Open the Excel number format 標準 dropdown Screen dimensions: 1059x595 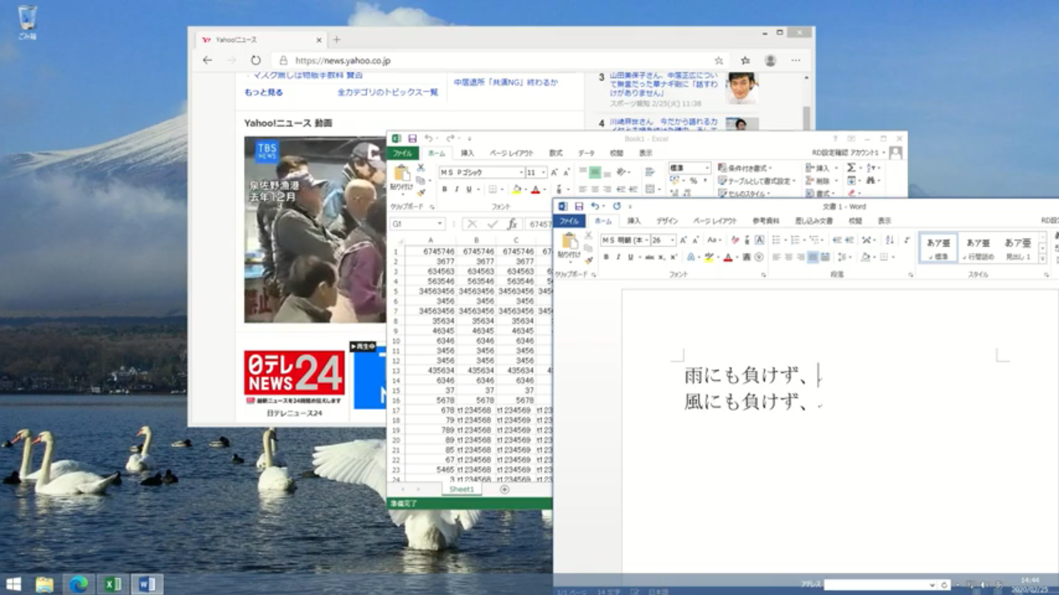[x=707, y=167]
